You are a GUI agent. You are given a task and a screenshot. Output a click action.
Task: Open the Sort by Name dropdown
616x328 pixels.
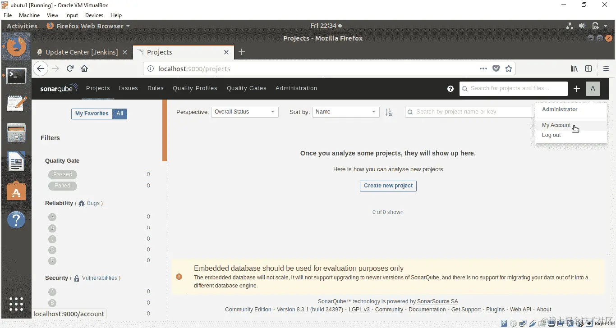click(x=345, y=112)
